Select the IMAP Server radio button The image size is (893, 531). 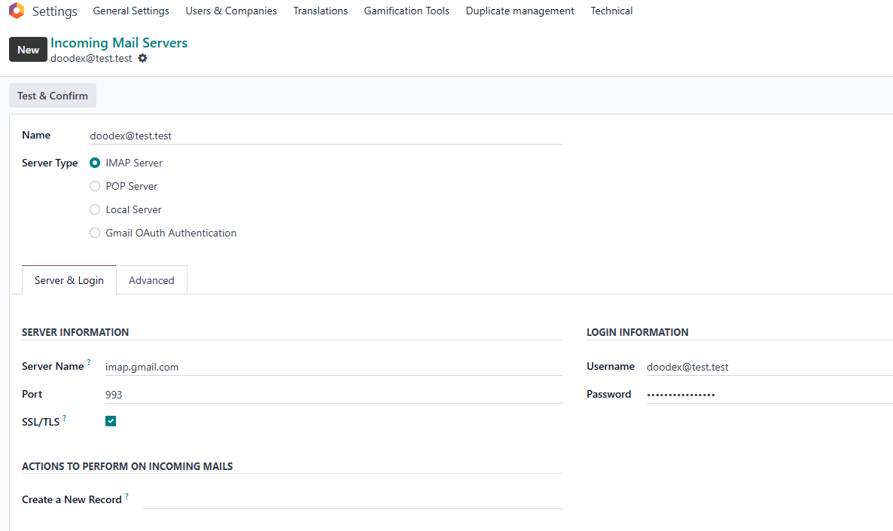(95, 163)
